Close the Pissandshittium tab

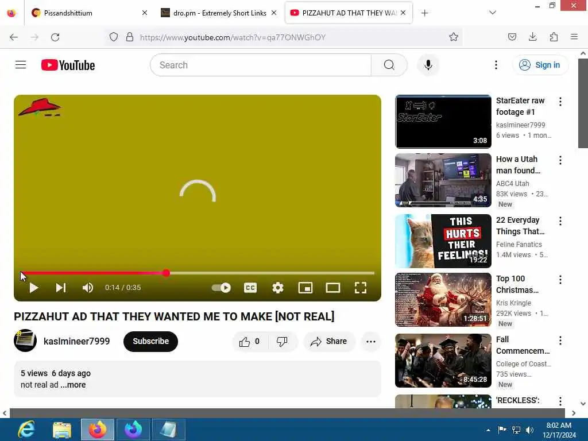[145, 13]
